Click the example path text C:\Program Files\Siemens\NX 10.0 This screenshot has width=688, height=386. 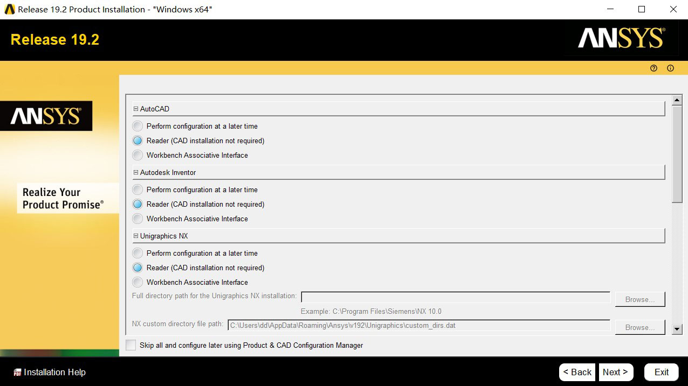tap(387, 311)
